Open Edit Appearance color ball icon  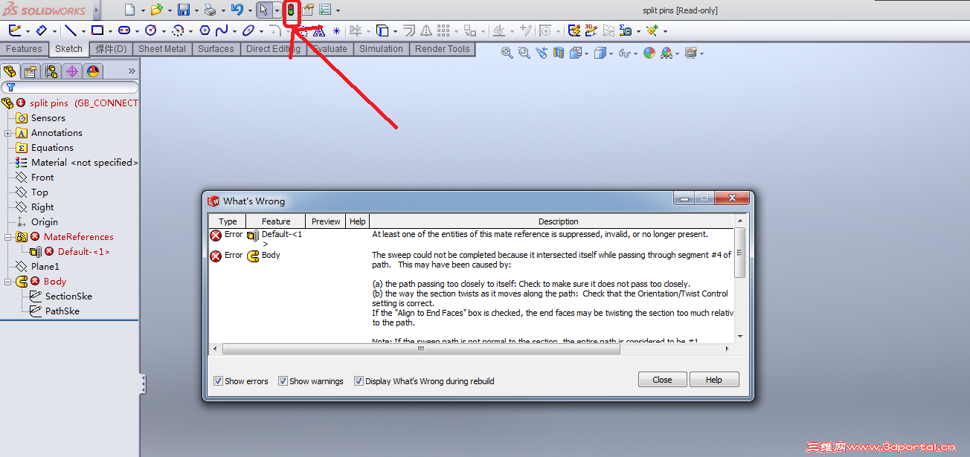tap(649, 53)
